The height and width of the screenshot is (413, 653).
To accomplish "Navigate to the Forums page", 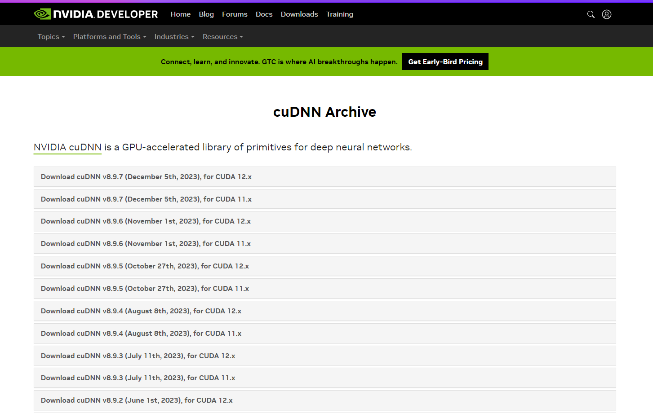I will (x=235, y=14).
